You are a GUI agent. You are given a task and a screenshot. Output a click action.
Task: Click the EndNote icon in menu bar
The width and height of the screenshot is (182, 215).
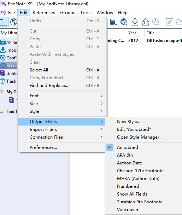tap(3, 12)
